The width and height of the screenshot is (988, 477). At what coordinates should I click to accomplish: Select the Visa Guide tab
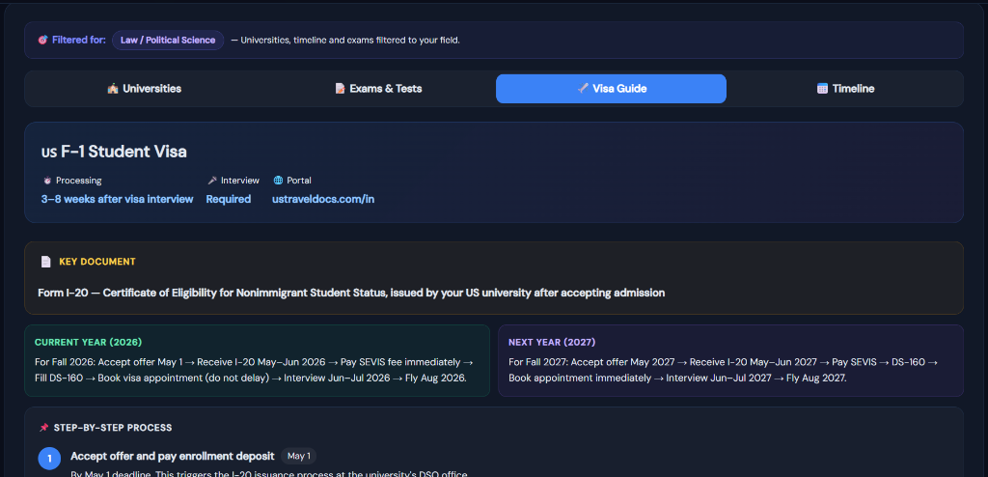tap(611, 89)
